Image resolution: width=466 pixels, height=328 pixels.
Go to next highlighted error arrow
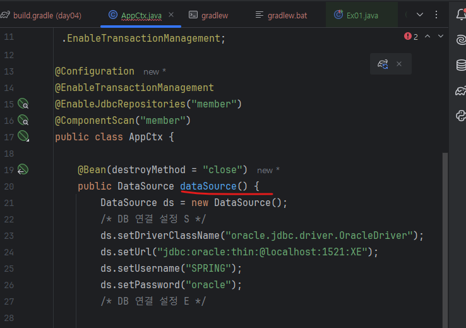[441, 36]
